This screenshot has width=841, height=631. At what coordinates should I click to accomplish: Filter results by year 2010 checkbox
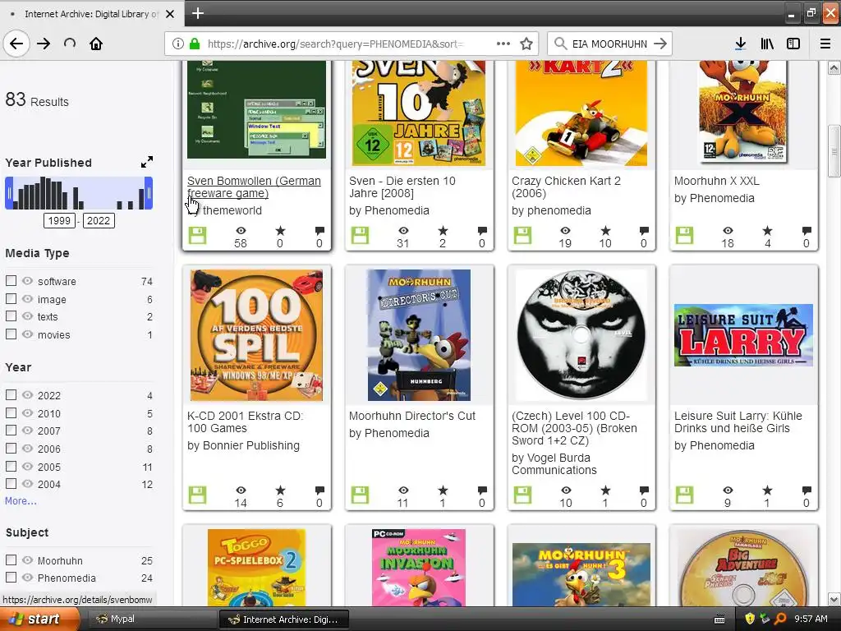click(11, 412)
